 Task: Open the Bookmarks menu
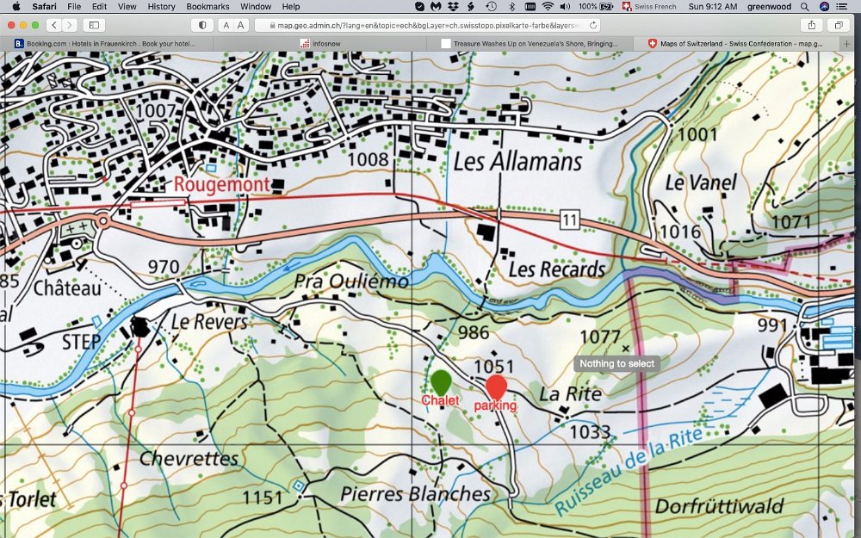tap(208, 7)
